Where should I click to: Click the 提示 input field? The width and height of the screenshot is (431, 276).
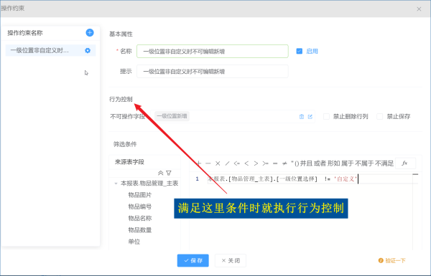click(x=213, y=72)
